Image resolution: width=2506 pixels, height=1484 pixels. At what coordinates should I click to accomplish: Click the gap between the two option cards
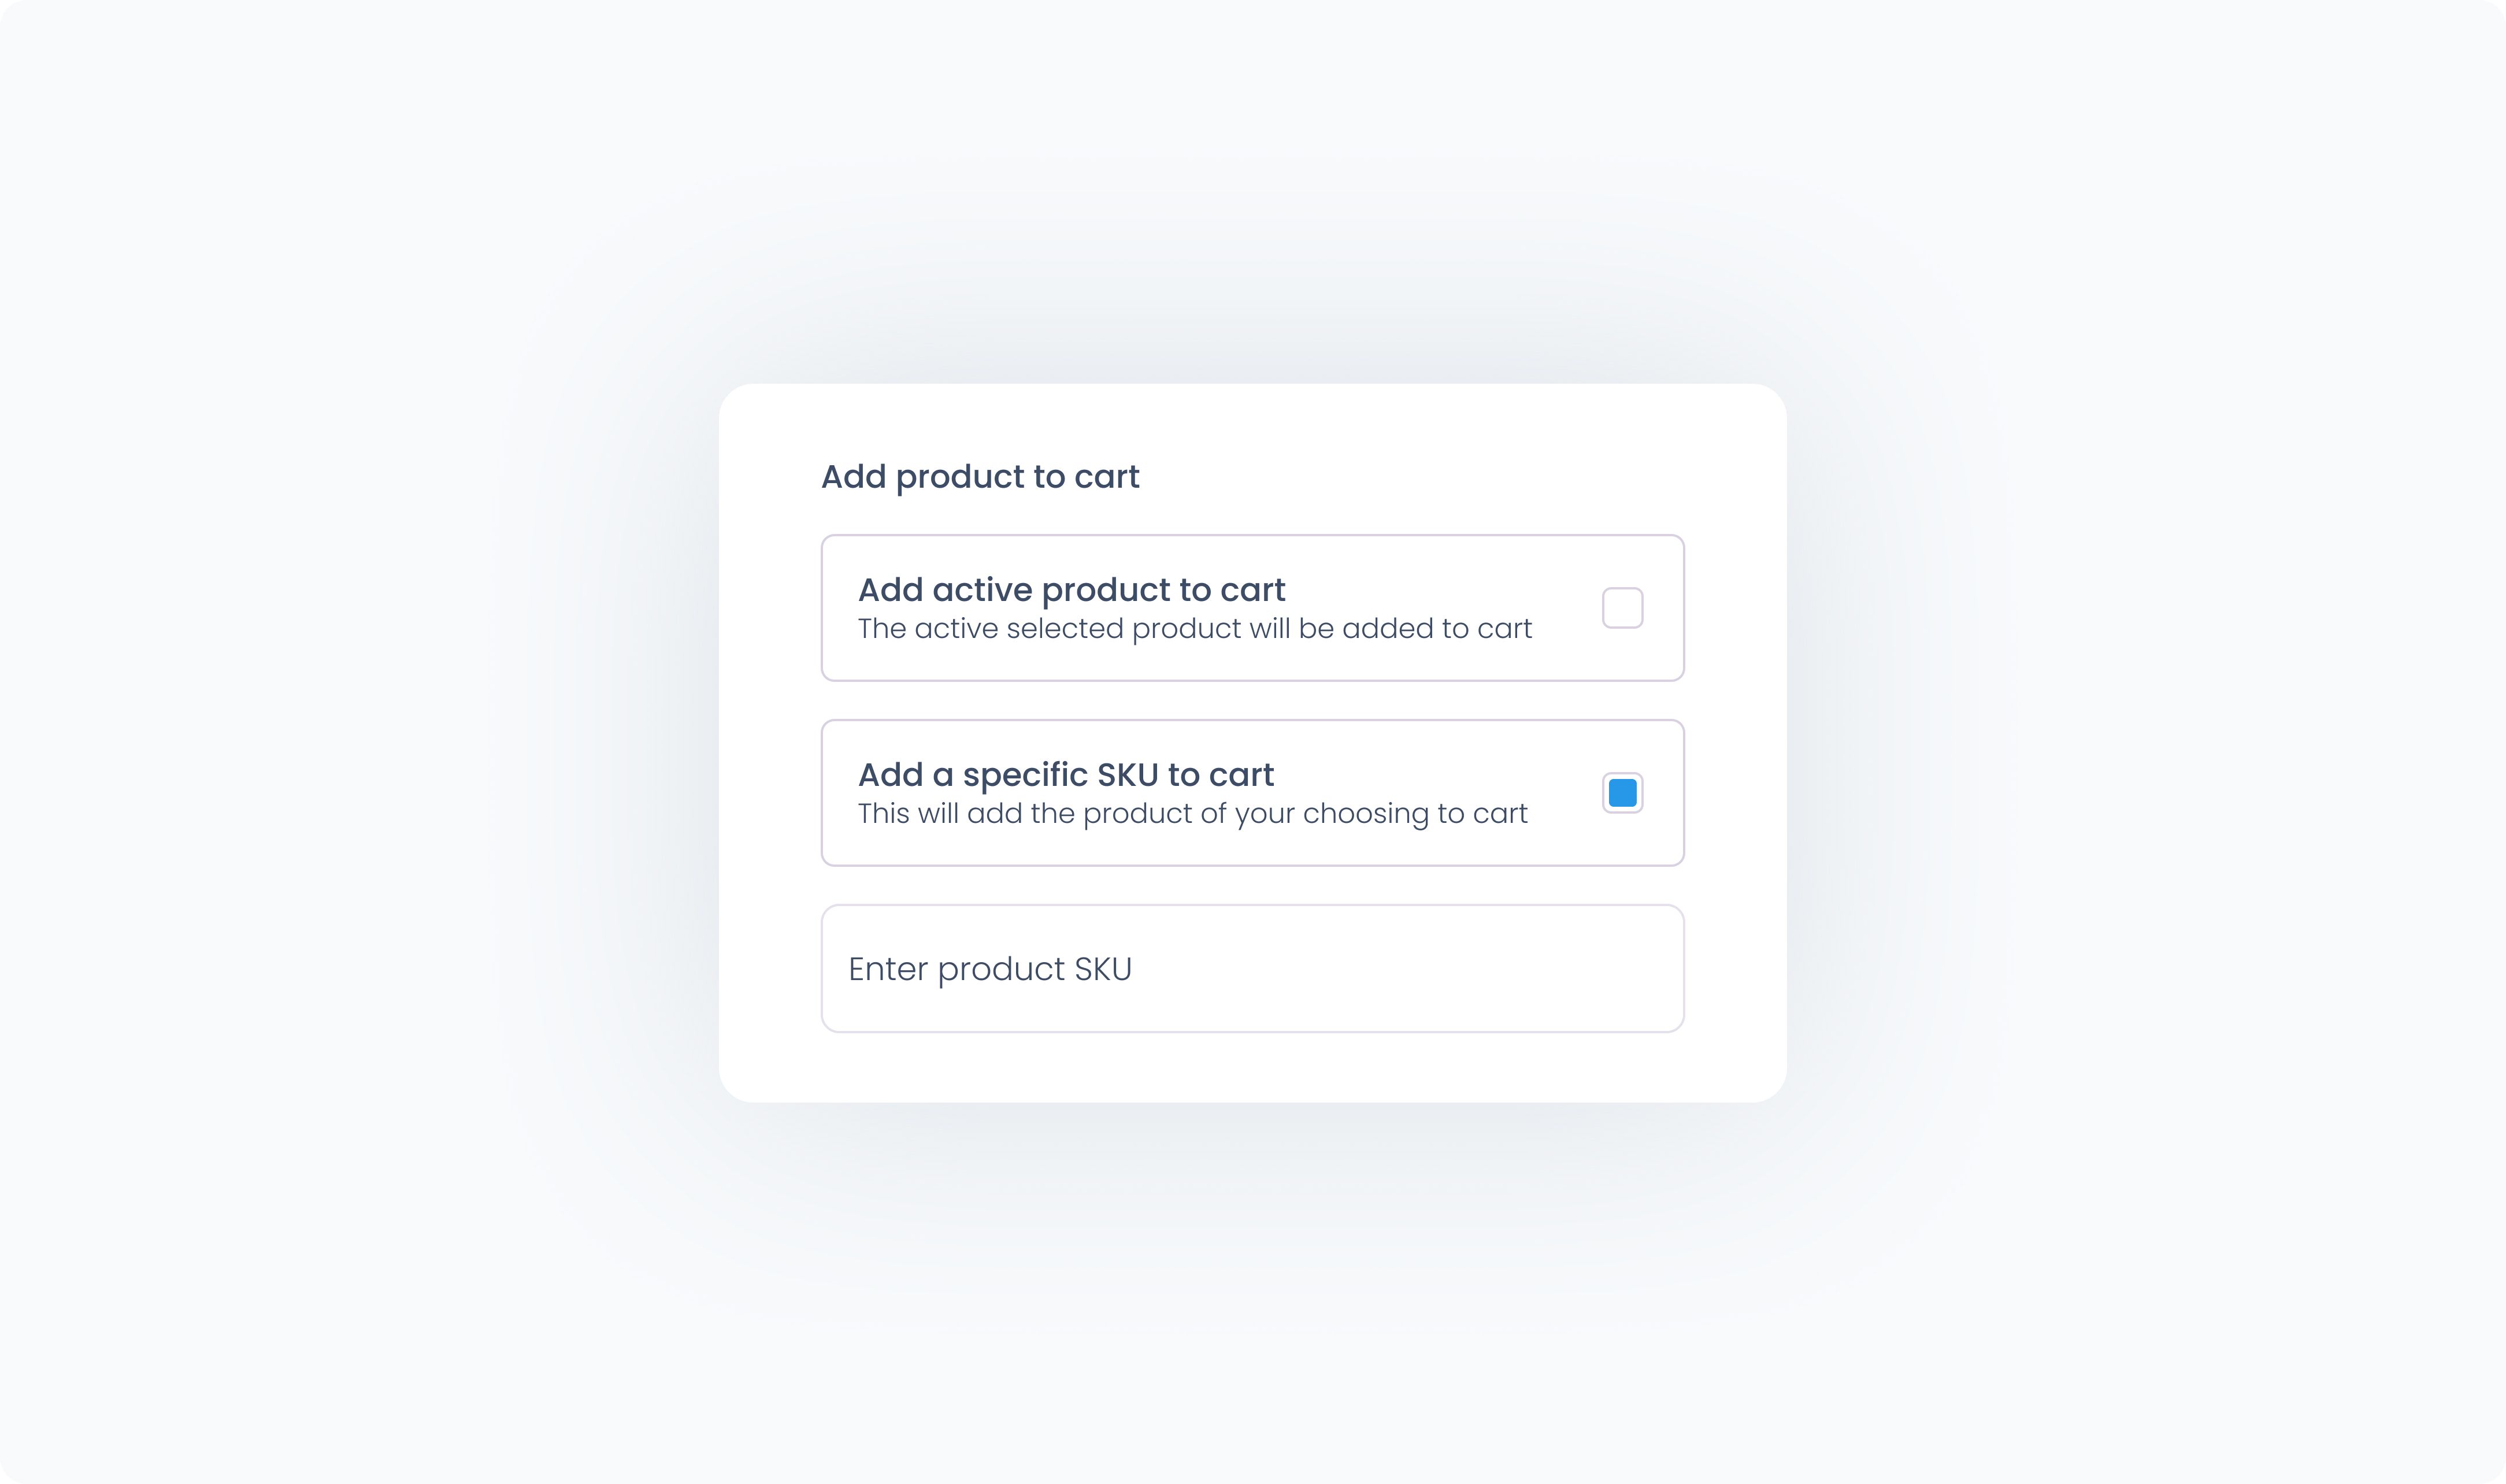[1252, 700]
